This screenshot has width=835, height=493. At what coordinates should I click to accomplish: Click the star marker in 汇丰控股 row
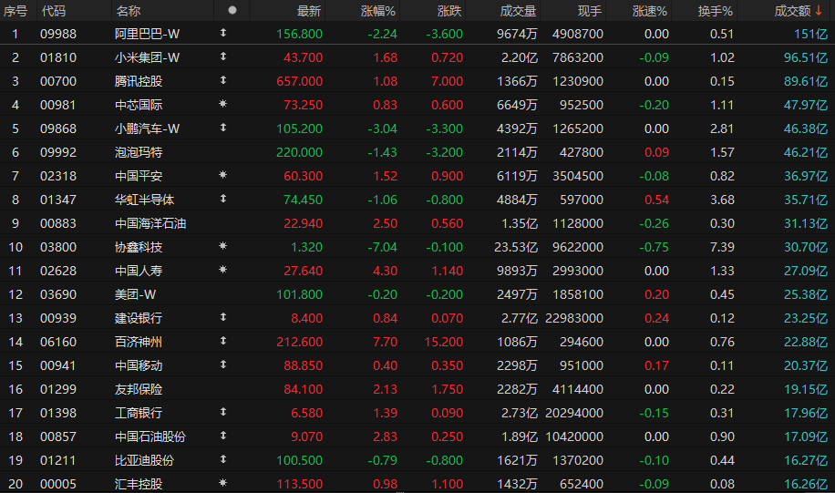coord(223,482)
